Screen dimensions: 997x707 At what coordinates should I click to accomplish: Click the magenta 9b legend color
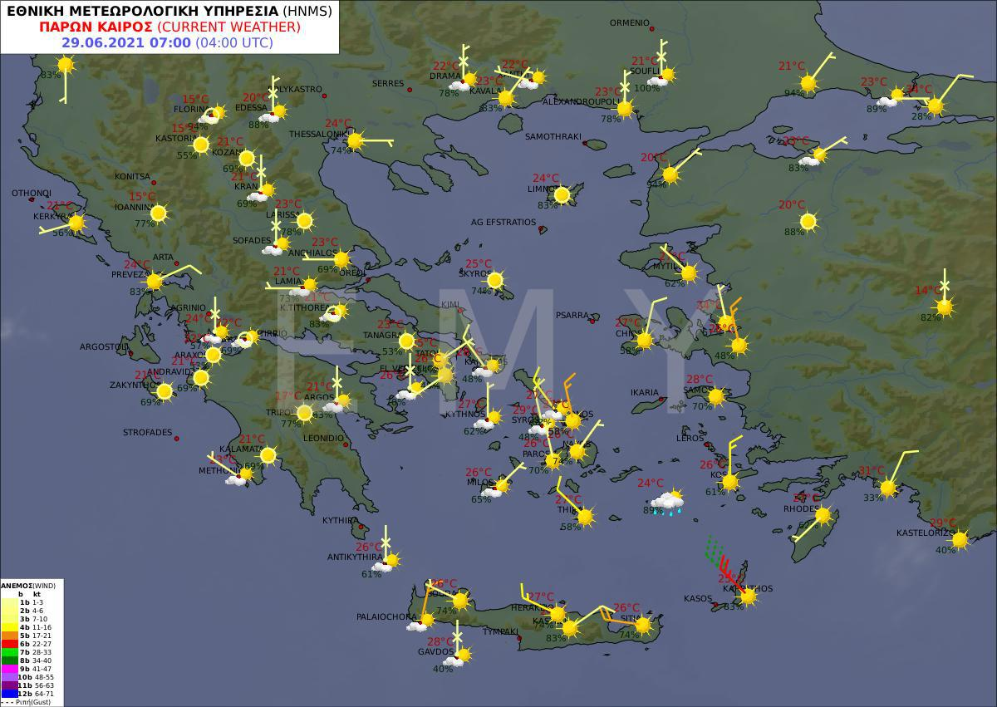(x=12, y=668)
